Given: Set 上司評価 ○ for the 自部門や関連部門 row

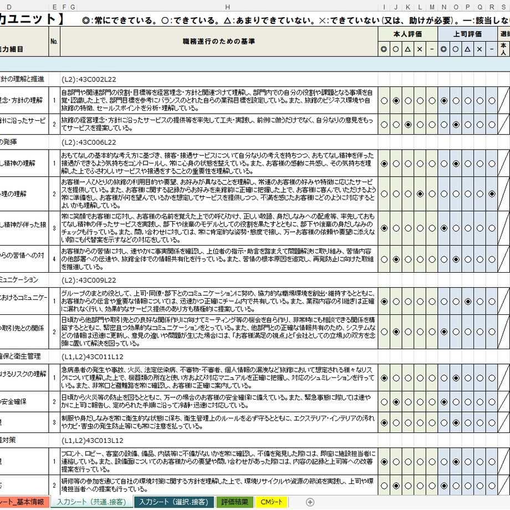Looking at the screenshot, I should tap(456, 101).
